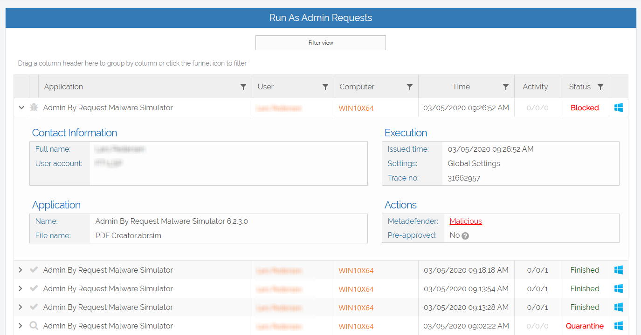
Task: Click the help question mark next to Pre-approved
Action: 465,236
